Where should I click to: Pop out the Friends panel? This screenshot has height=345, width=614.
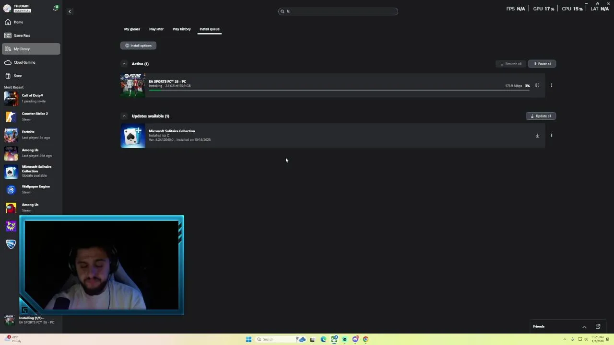(x=598, y=327)
